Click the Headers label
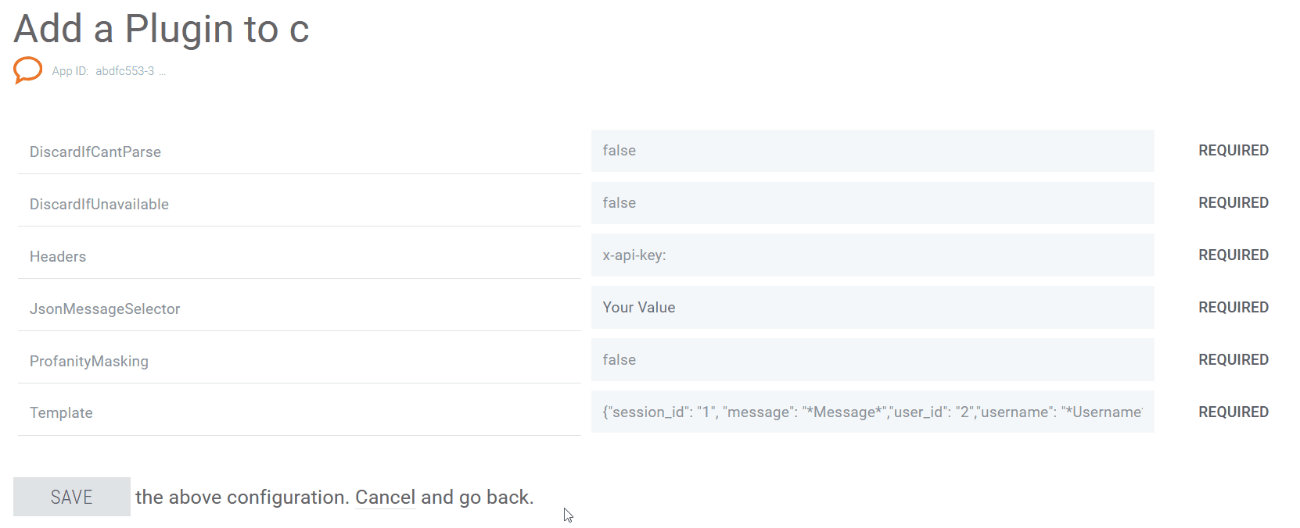 pyautogui.click(x=58, y=257)
